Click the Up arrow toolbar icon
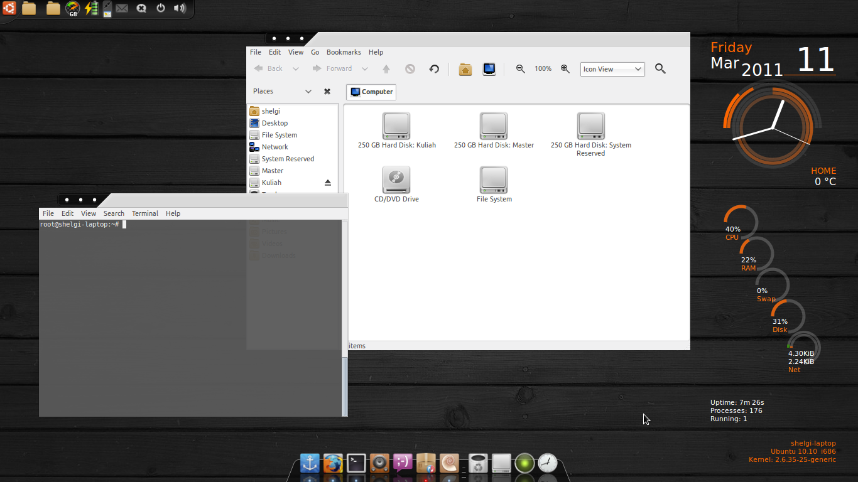Viewport: 858px width, 482px height. pyautogui.click(x=386, y=69)
